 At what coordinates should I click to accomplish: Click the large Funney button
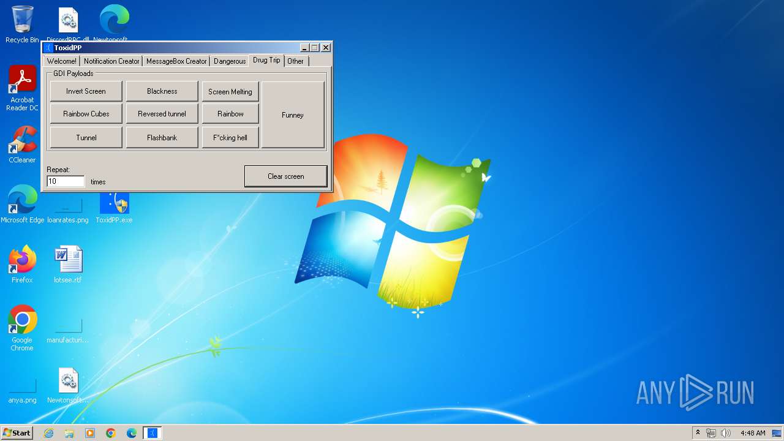point(293,115)
